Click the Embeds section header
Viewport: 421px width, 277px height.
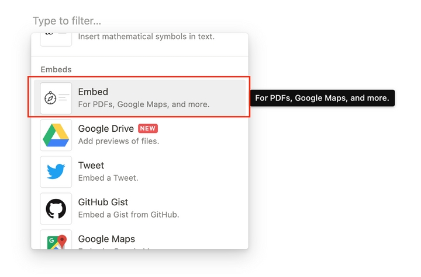(x=56, y=69)
